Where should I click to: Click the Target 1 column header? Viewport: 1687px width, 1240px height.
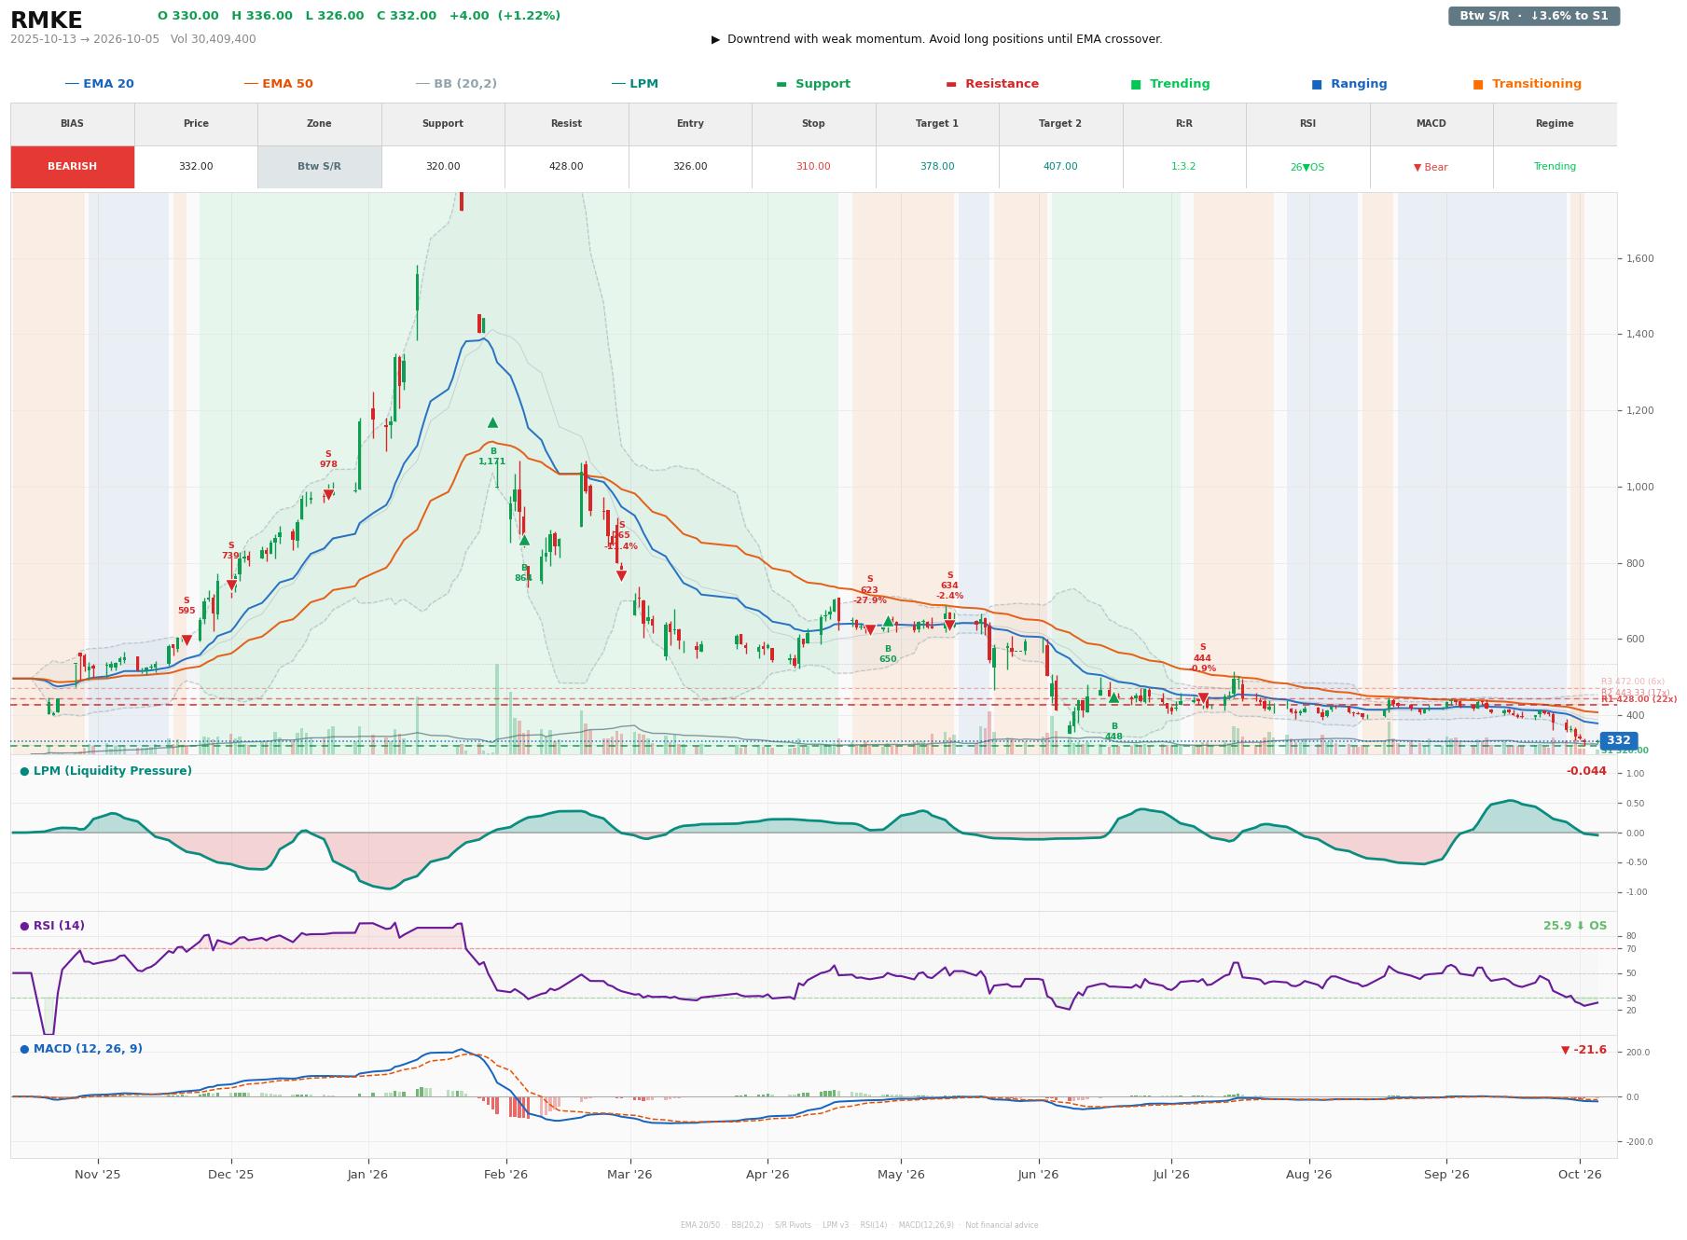tap(937, 124)
